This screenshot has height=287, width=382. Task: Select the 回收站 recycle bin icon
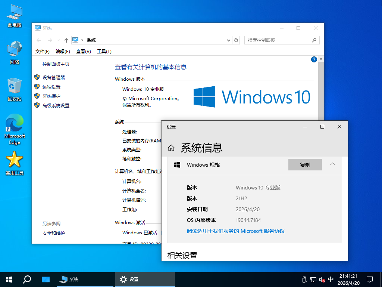click(x=15, y=89)
